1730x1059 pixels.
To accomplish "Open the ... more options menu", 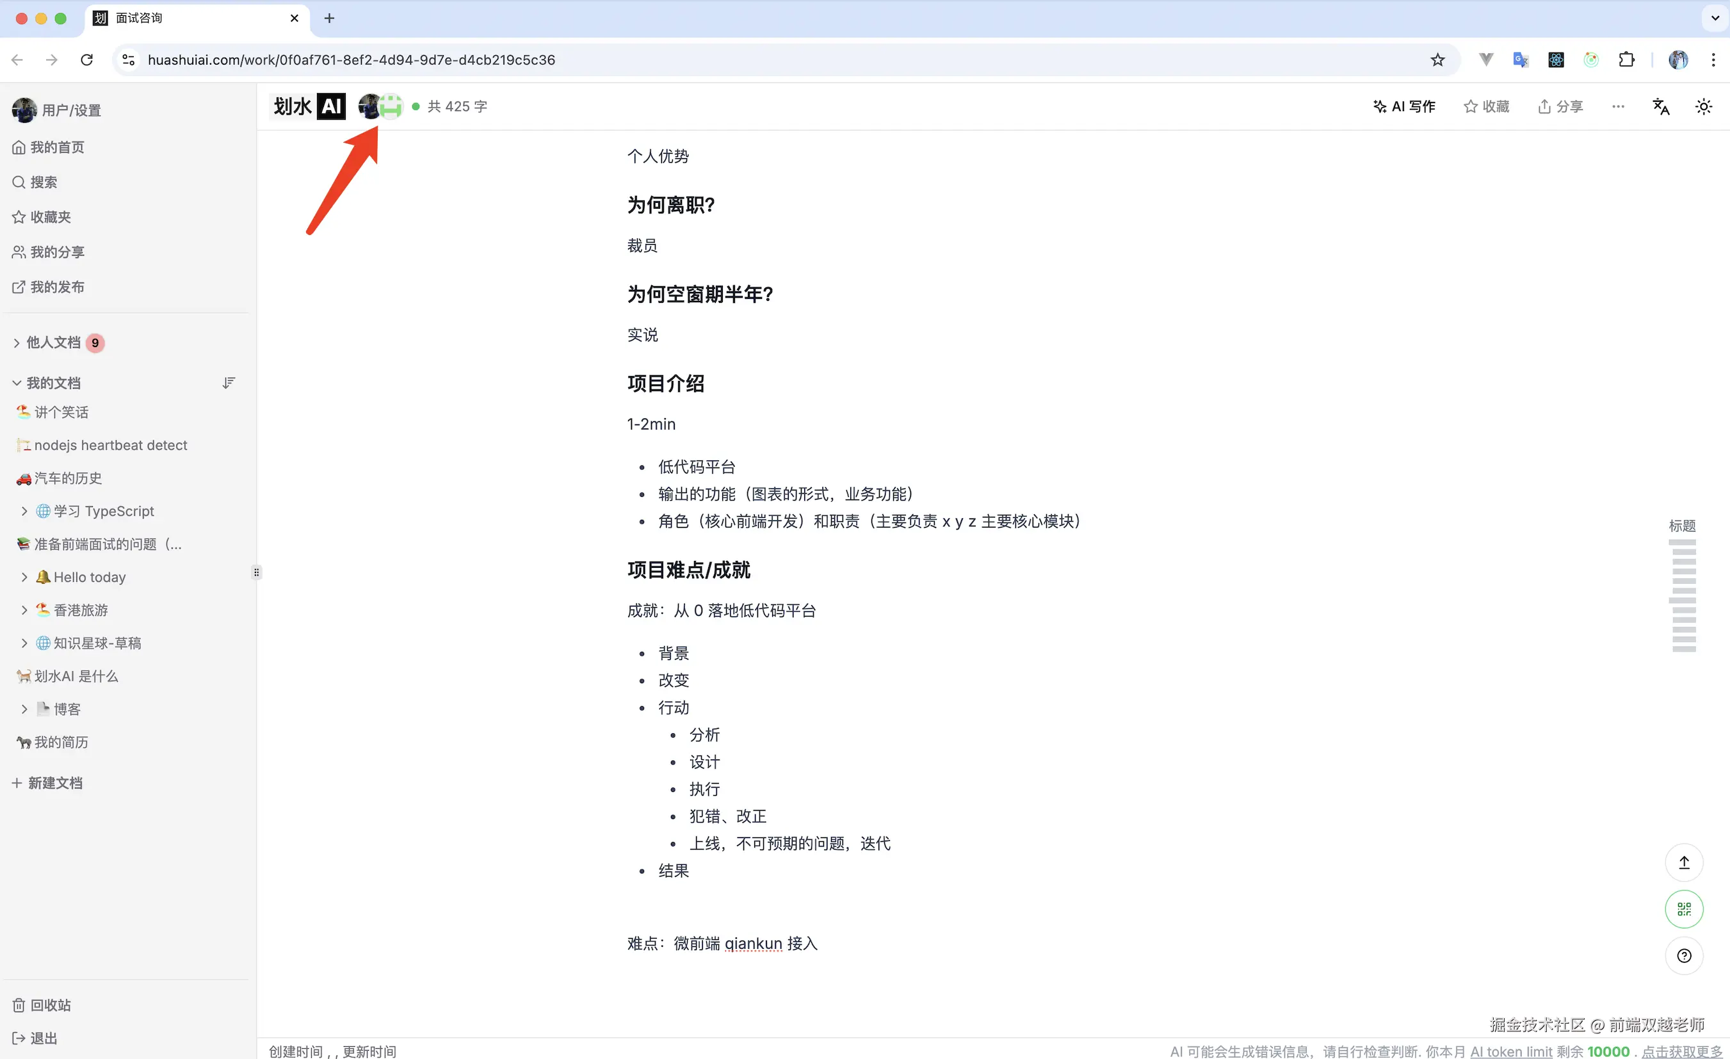I will click(1618, 106).
